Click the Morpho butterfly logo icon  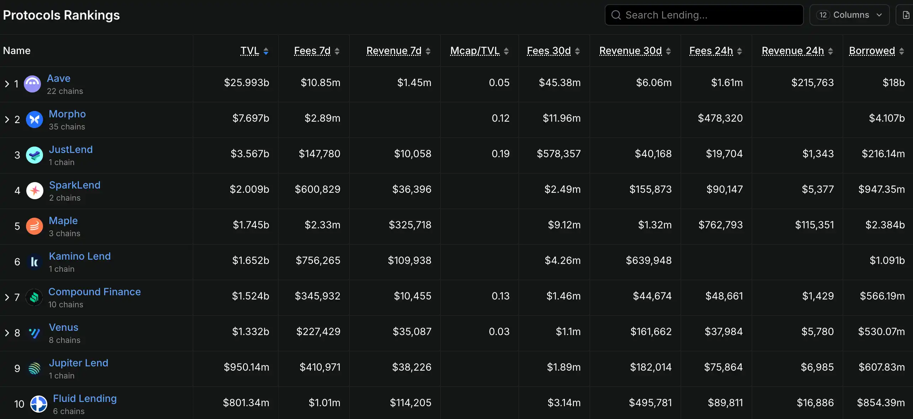pyautogui.click(x=34, y=120)
